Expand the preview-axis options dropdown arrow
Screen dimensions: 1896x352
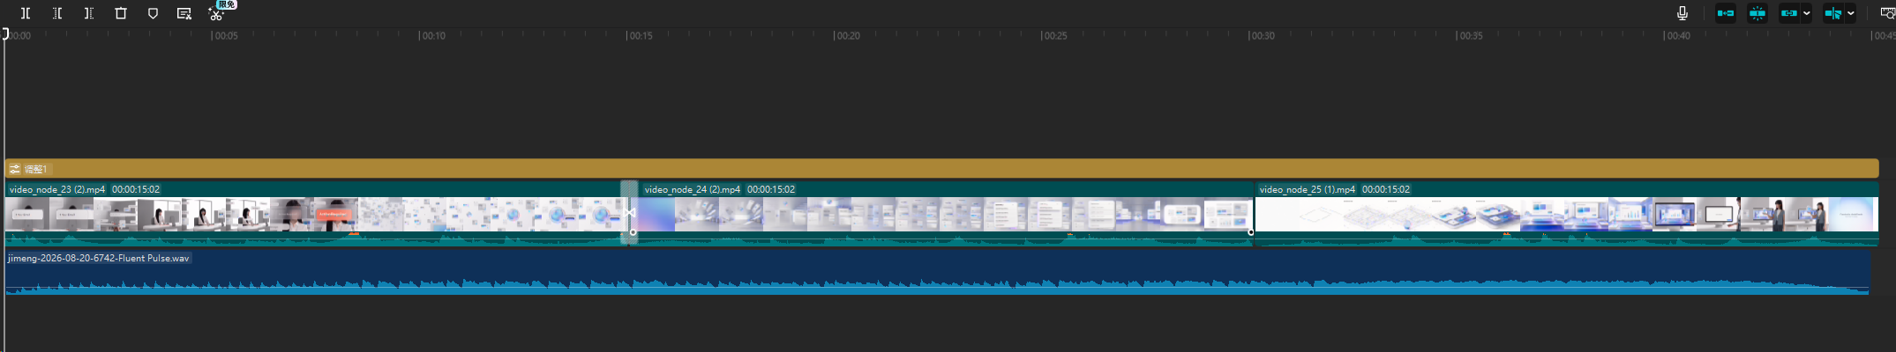click(1850, 13)
